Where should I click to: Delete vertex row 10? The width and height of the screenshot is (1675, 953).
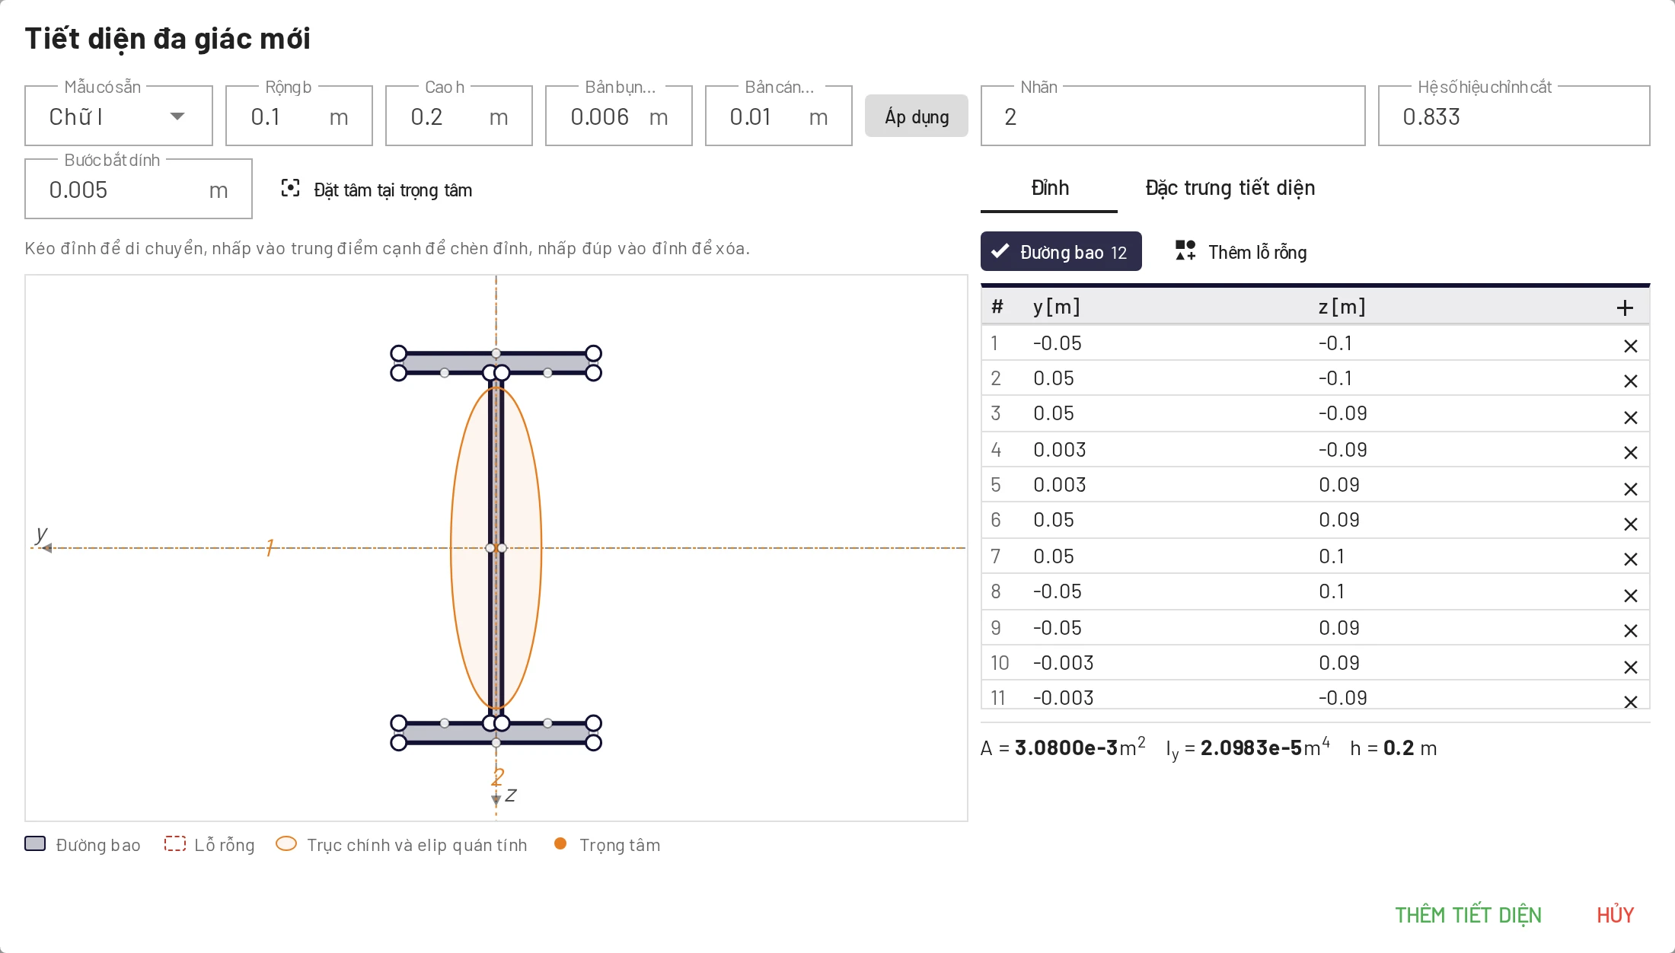[x=1630, y=668]
